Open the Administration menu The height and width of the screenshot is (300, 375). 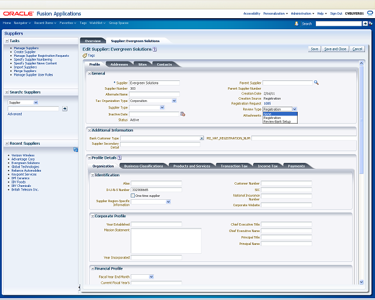coord(302,13)
